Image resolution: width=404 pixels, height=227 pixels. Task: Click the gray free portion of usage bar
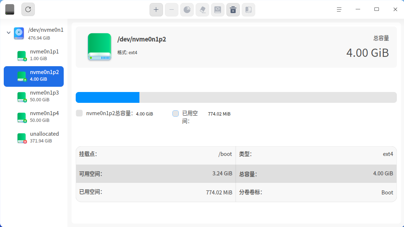268,98
